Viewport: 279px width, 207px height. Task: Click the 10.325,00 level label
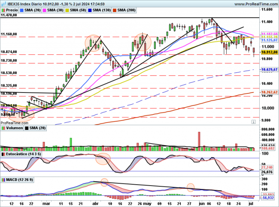[9, 86]
